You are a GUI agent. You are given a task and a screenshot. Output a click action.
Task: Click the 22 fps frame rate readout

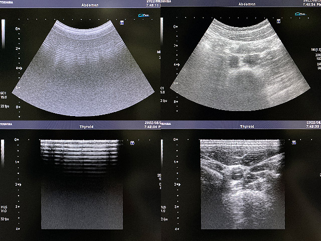tap(5, 106)
